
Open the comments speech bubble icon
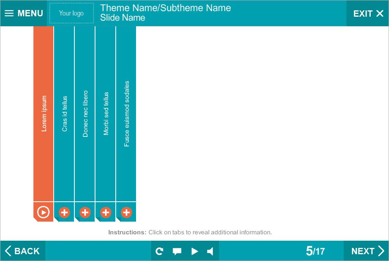[177, 251]
